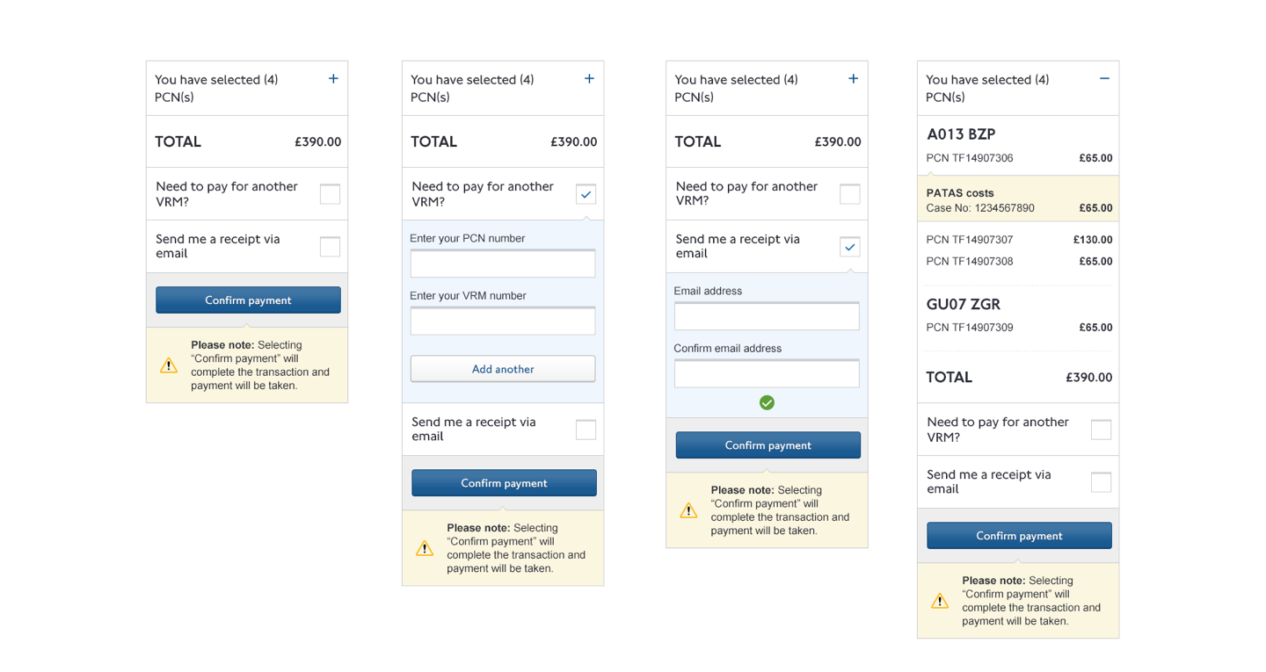
Task: Focus the 'Enter your VRM number' field
Action: tap(503, 321)
